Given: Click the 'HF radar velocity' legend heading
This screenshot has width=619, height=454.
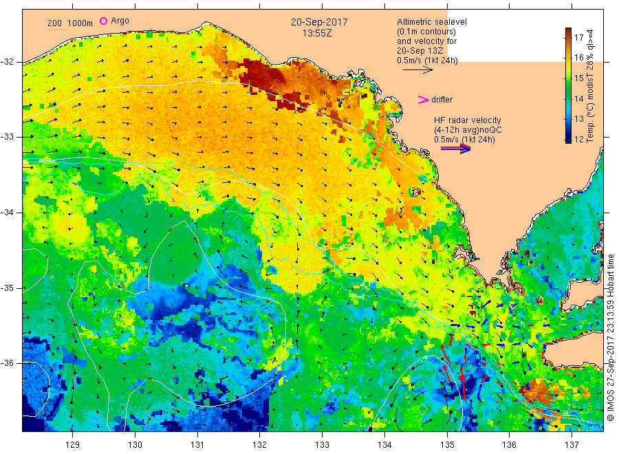Looking at the screenshot, I should (x=468, y=120).
